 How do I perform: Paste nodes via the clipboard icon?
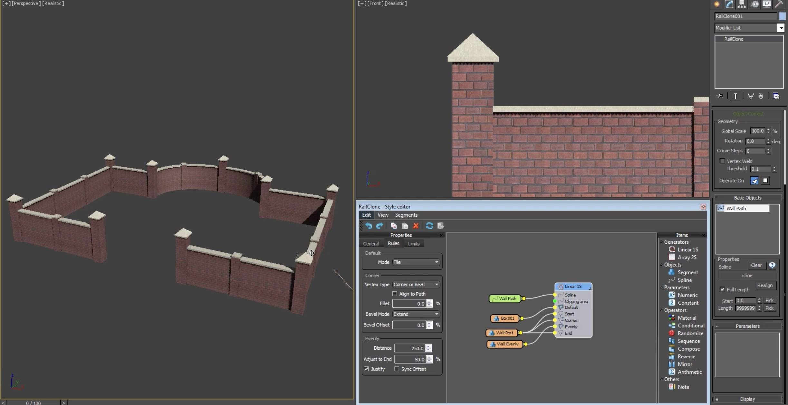click(x=404, y=226)
